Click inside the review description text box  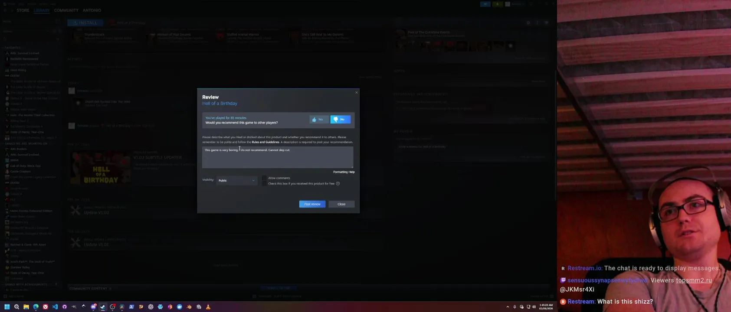tap(278, 157)
